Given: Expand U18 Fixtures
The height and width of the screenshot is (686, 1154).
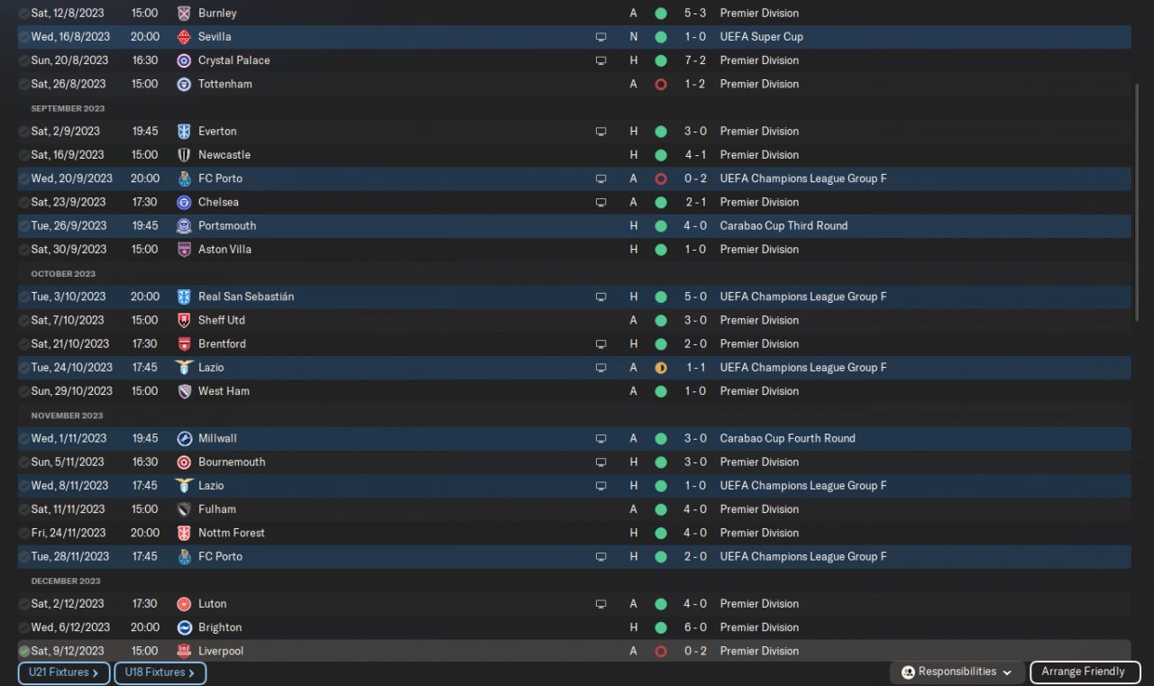Looking at the screenshot, I should pyautogui.click(x=160, y=672).
